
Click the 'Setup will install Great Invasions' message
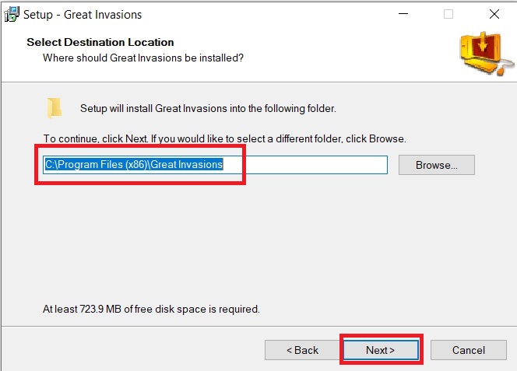(x=208, y=108)
